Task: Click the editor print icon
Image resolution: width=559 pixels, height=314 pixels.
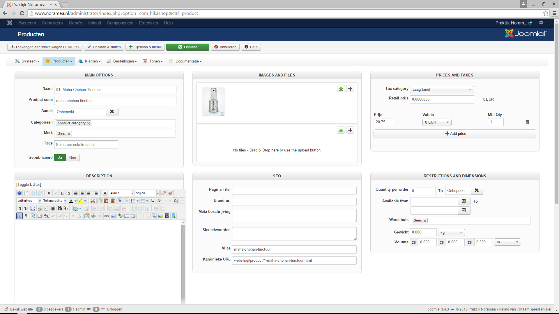Action: (x=53, y=208)
